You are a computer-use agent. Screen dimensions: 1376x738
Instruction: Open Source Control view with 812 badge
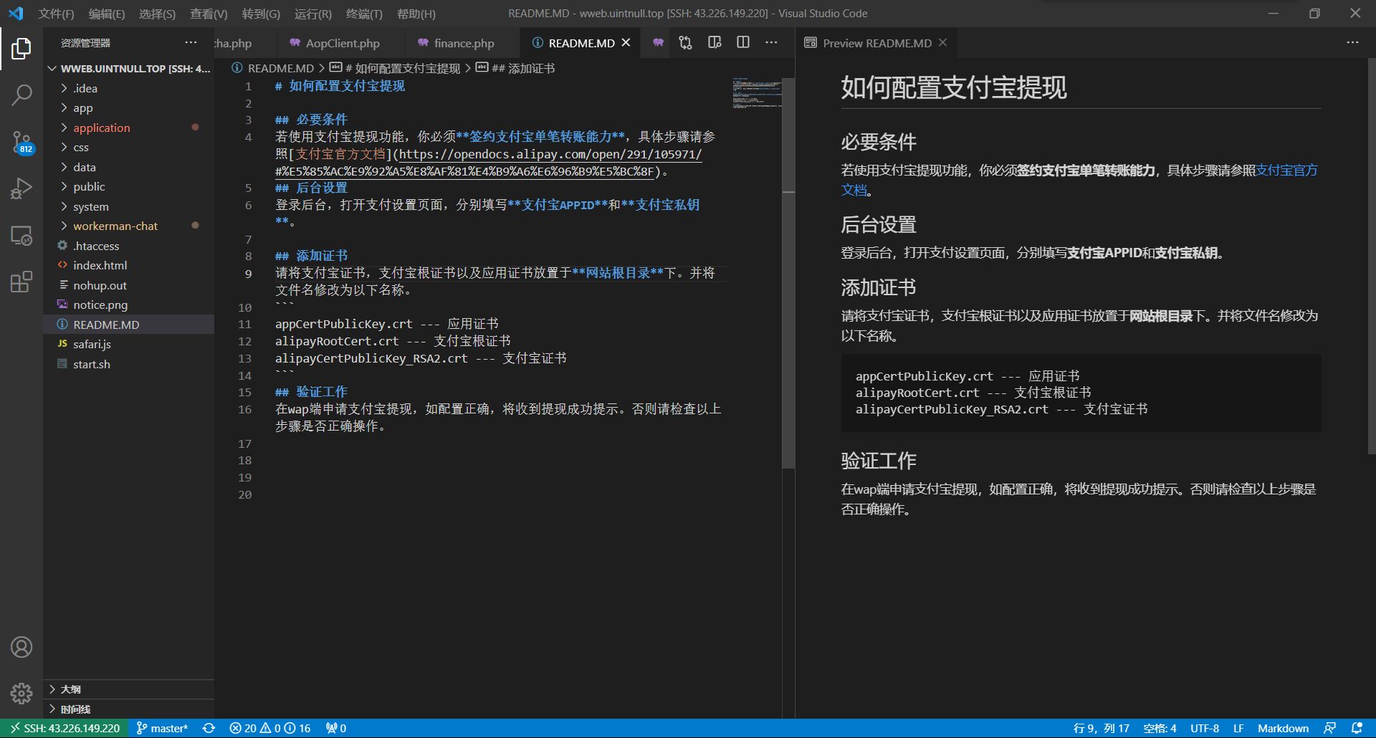pos(21,142)
